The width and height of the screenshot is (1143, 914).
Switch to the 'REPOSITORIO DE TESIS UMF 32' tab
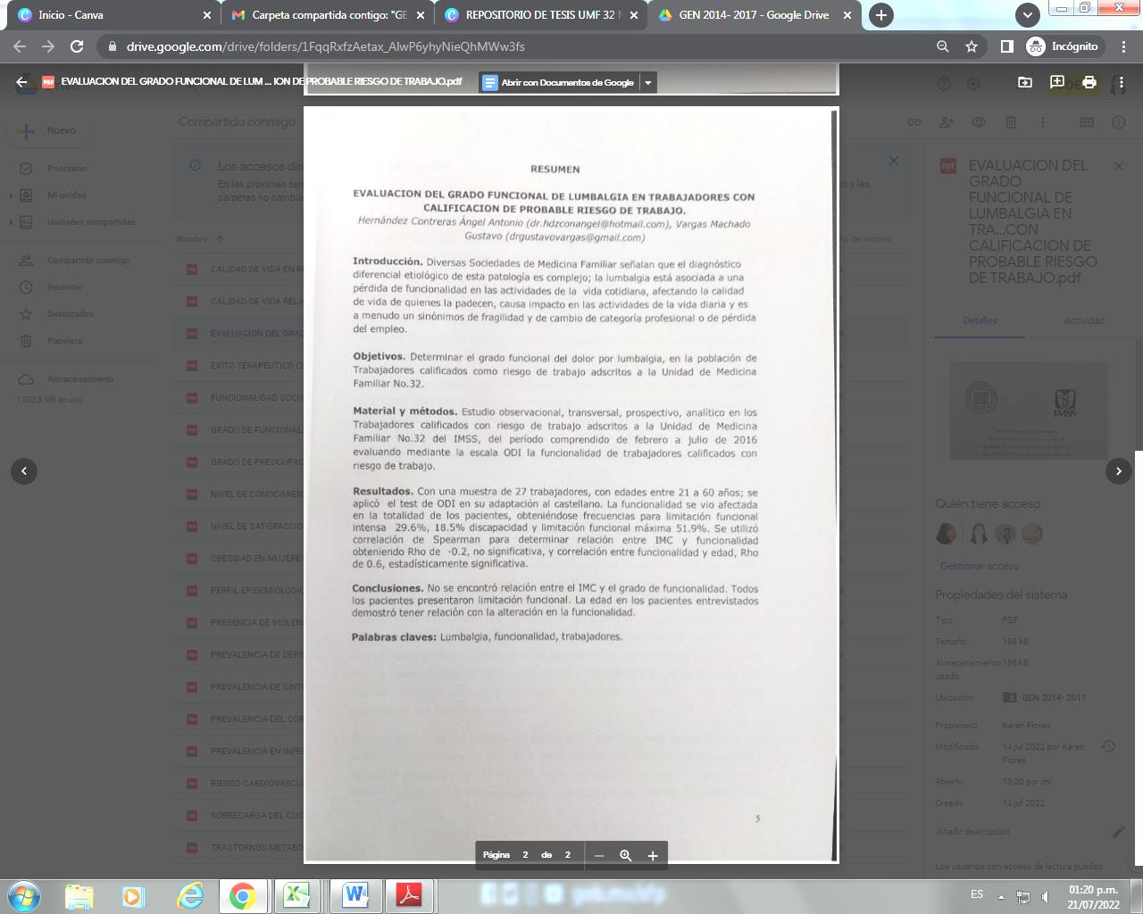click(542, 15)
